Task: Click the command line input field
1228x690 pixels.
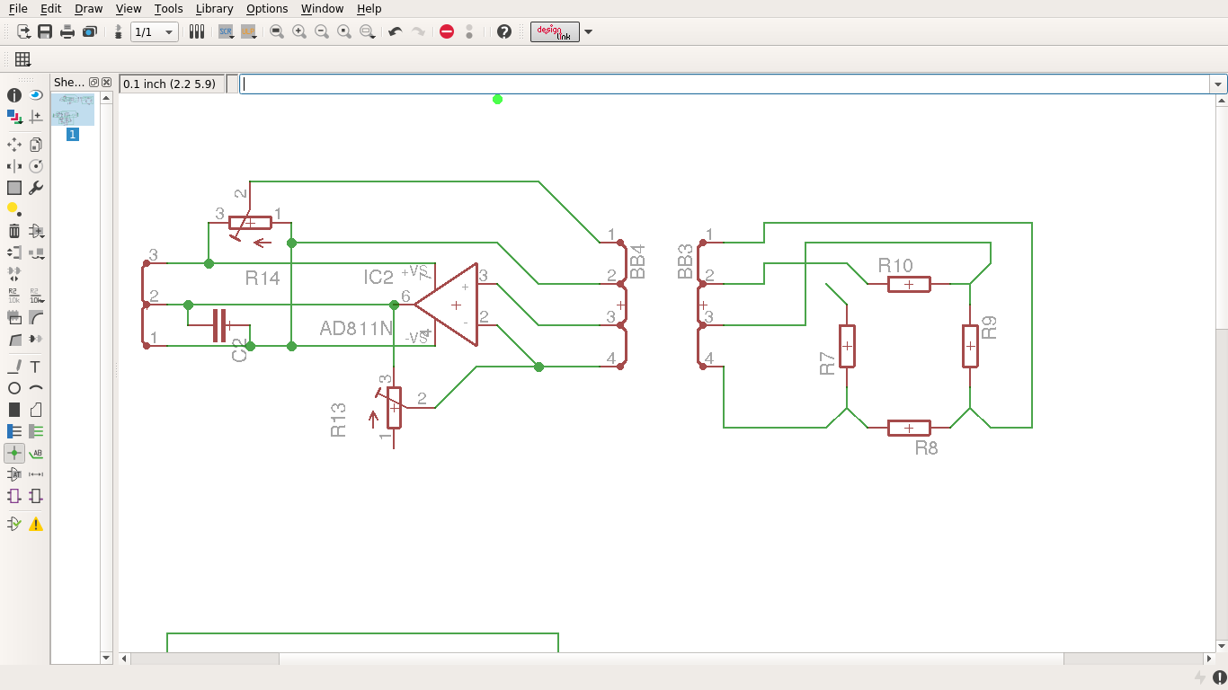Action: [725, 84]
